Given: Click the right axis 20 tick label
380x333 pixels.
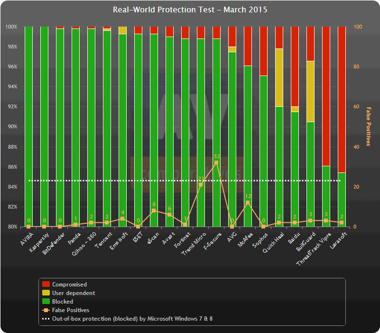Looking at the screenshot, I should [356, 187].
